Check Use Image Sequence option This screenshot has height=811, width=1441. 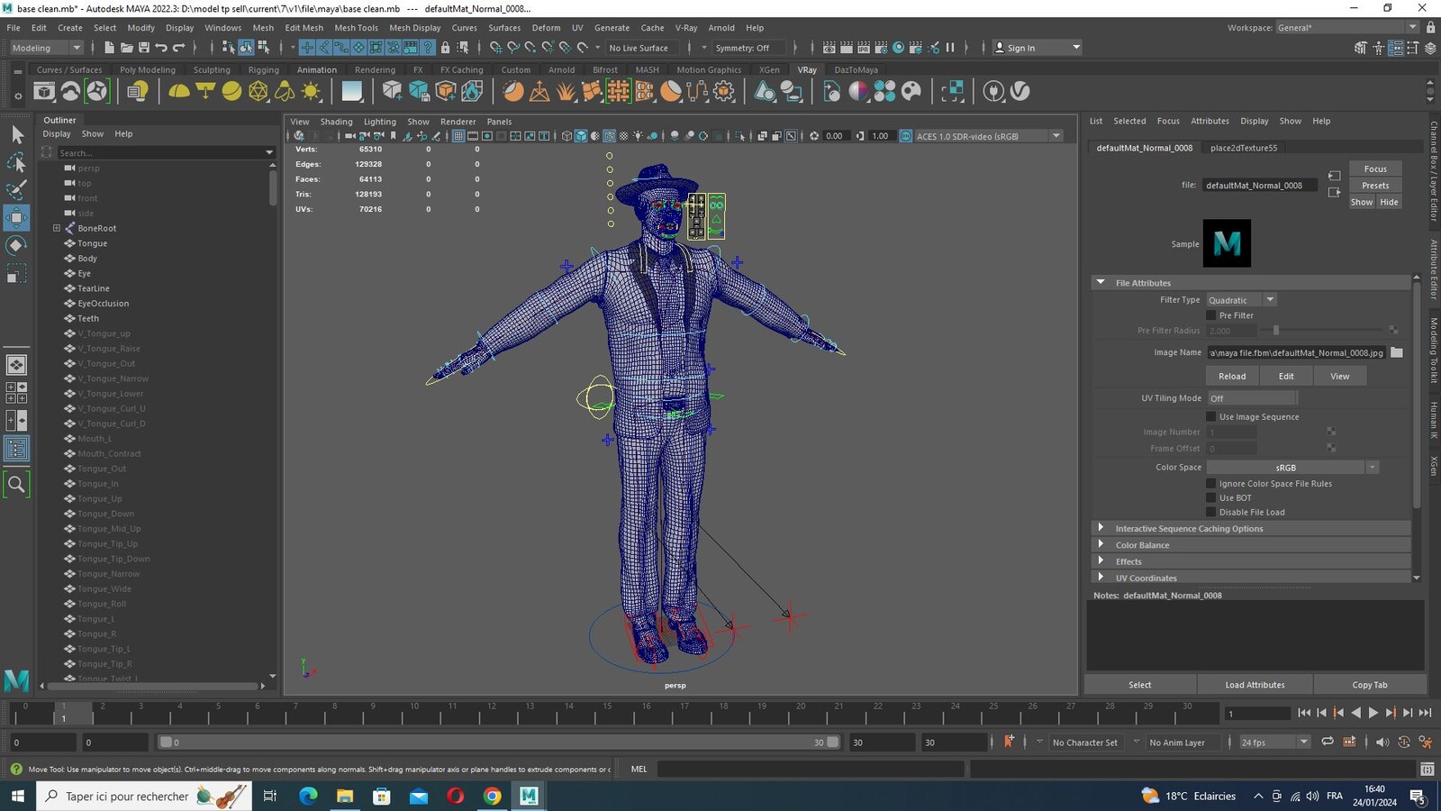coord(1211,416)
